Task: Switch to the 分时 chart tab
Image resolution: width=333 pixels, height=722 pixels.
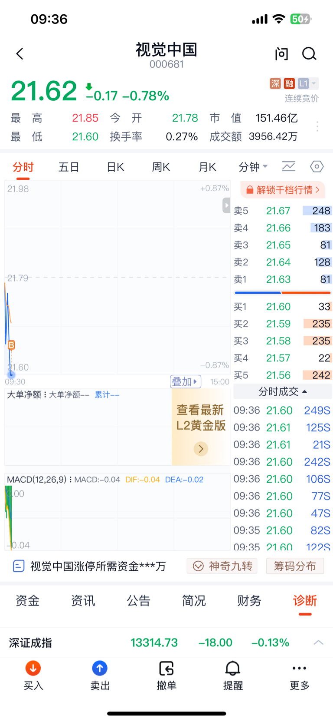Action: pos(23,167)
